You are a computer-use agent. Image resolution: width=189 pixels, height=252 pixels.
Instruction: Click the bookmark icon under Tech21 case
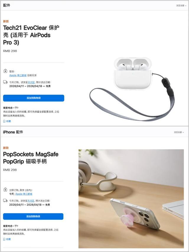click(x=4, y=121)
